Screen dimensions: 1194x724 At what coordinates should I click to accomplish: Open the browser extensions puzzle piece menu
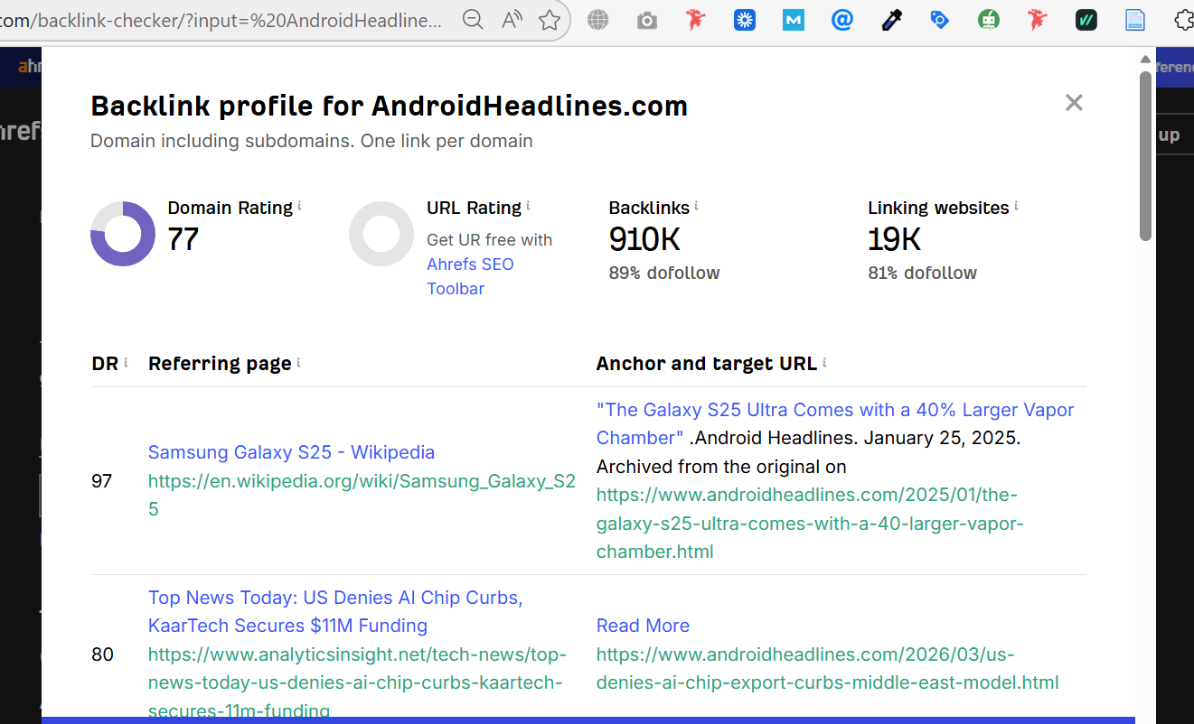point(1184,19)
